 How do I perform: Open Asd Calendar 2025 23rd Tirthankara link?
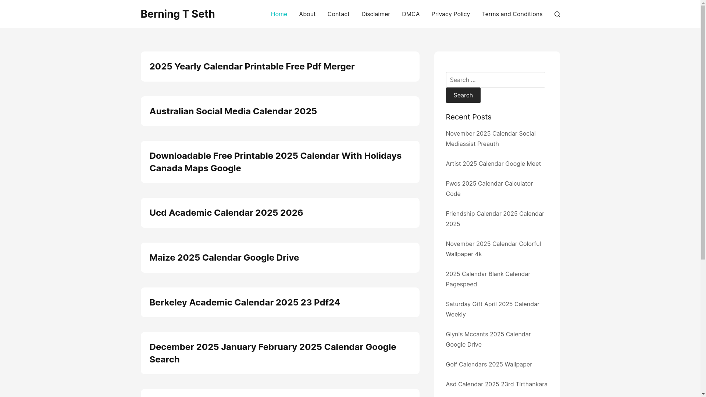coord(496,384)
